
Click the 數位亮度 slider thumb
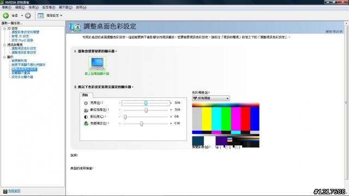pyautogui.click(x=146, y=110)
